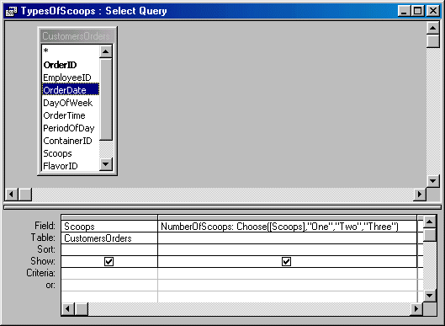The image size is (445, 326).
Task: Select Scoops in the field list
Action: [x=71, y=153]
